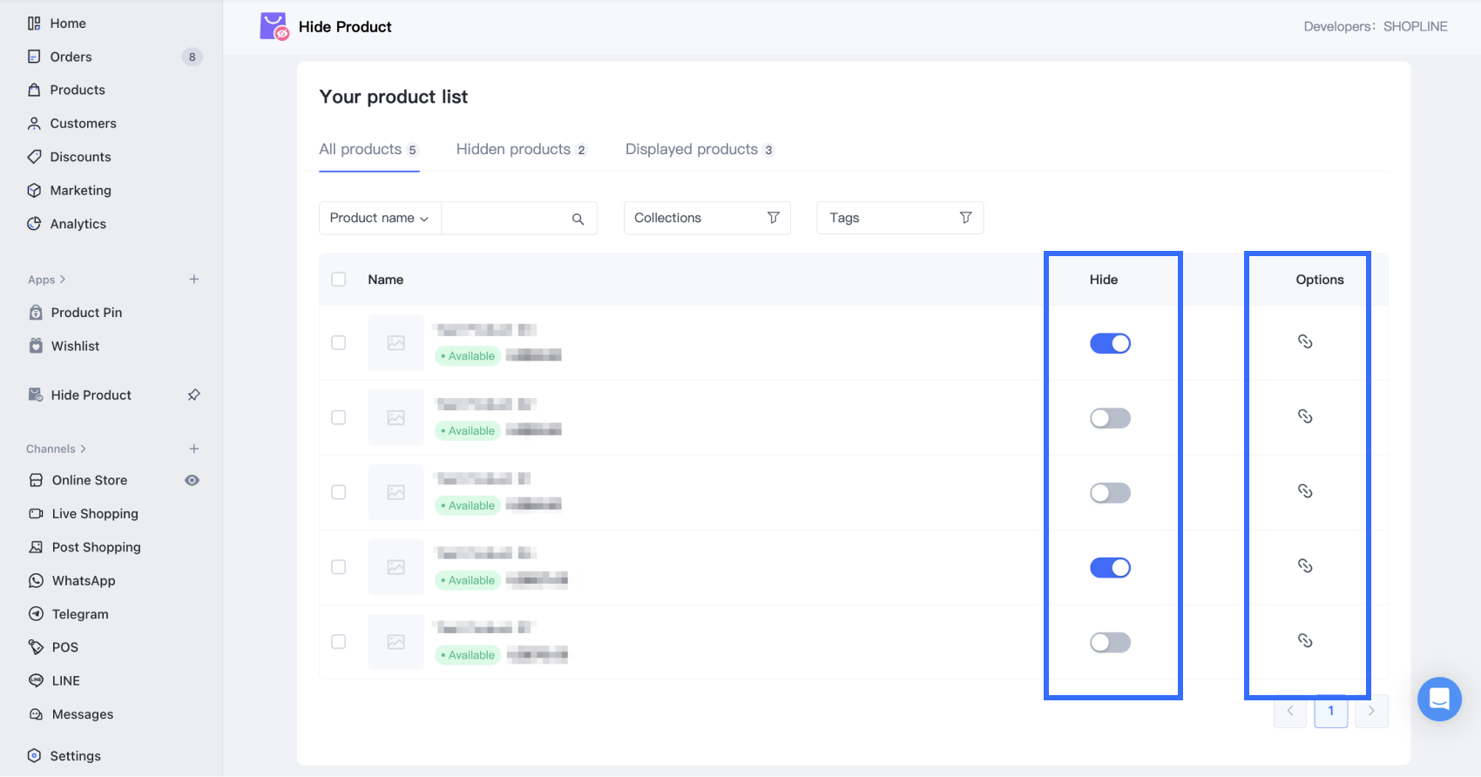
Task: Go to page 1 in pagination
Action: [x=1330, y=711]
